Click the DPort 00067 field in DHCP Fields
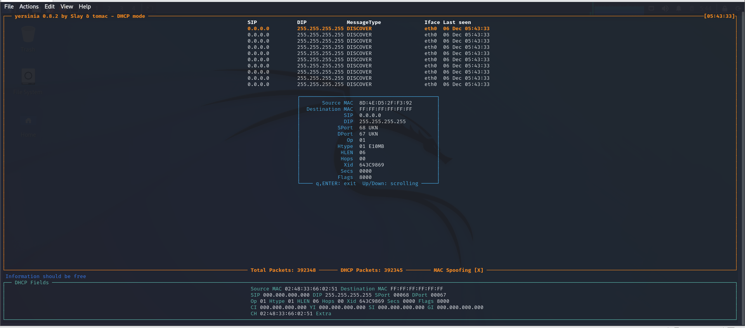 tap(429, 295)
